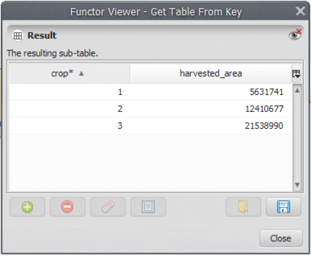Viewport: 311px width, 256px height.
Task: Click the eraser clear table icon
Action: click(108, 207)
